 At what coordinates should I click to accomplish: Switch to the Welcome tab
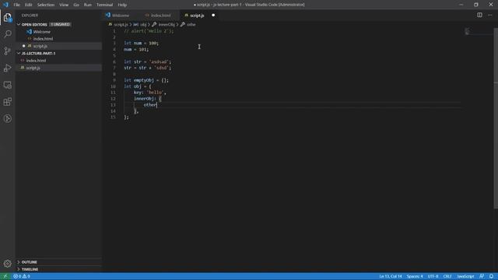point(121,16)
